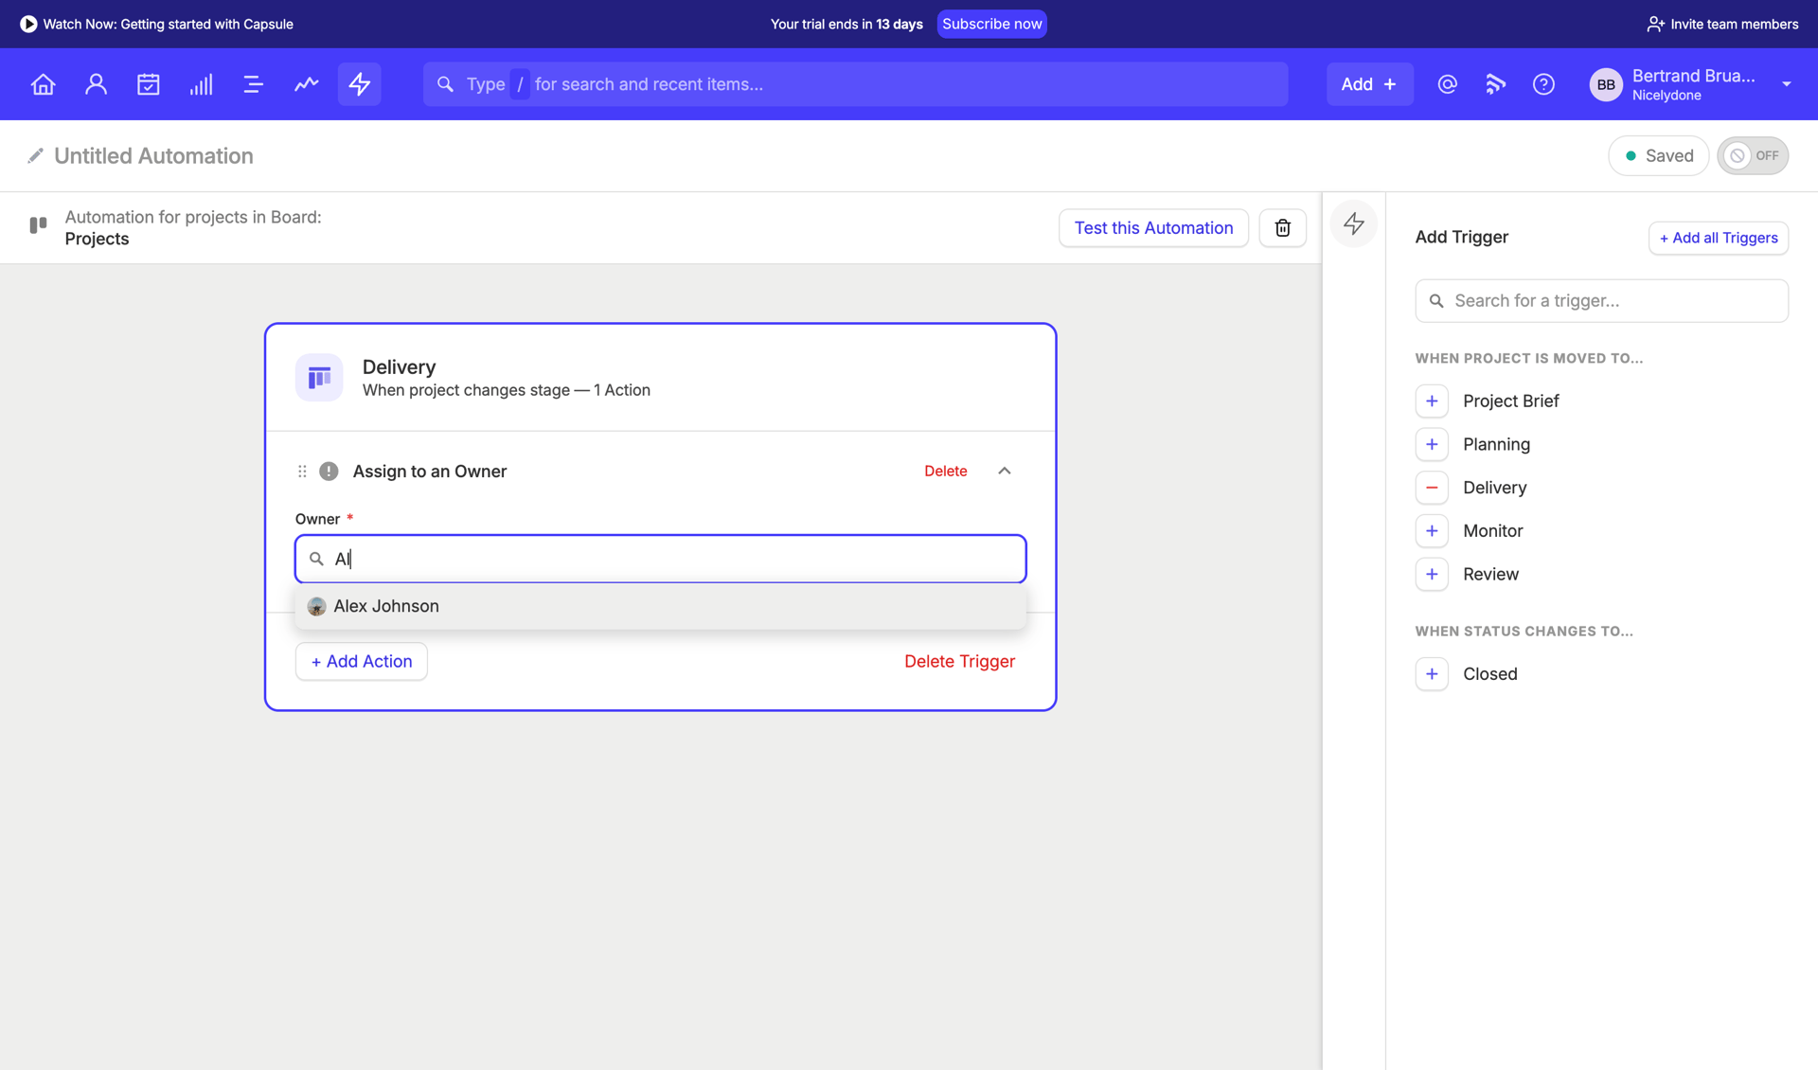Open the Help question mark icon
Viewport: 1818px width, 1070px height.
(x=1543, y=83)
